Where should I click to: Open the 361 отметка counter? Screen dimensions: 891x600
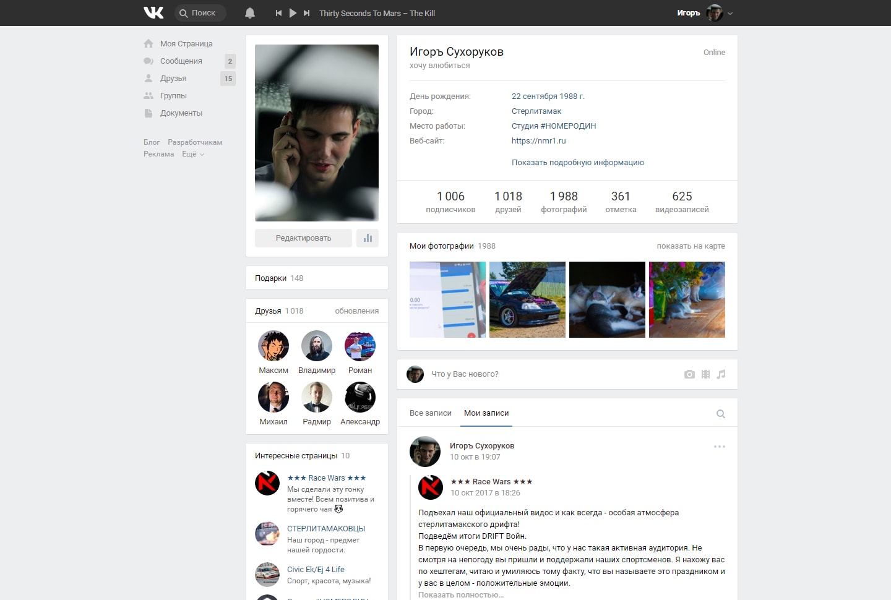(x=621, y=202)
